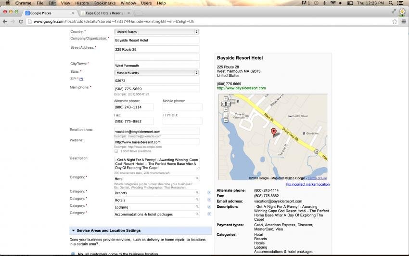Click the Wi-Fi icon in the menu bar

(x=333, y=3)
